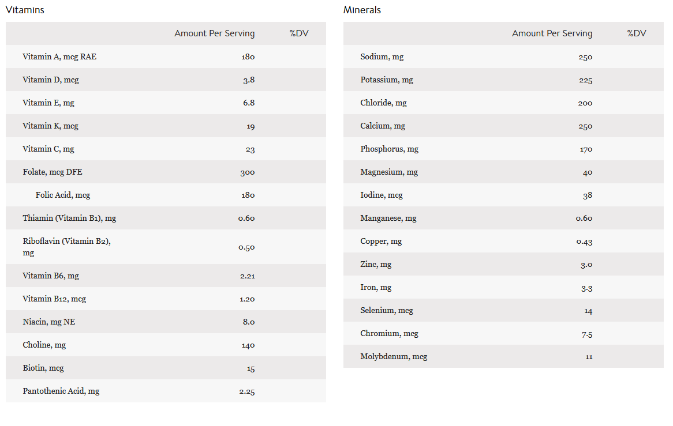673x426 pixels.
Task: Select the Selenium, mcg row label
Action: (x=387, y=310)
